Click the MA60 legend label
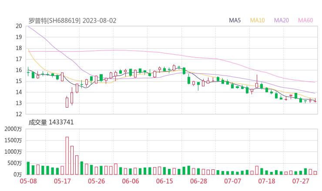This screenshot has width=322, height=191. (305, 20)
